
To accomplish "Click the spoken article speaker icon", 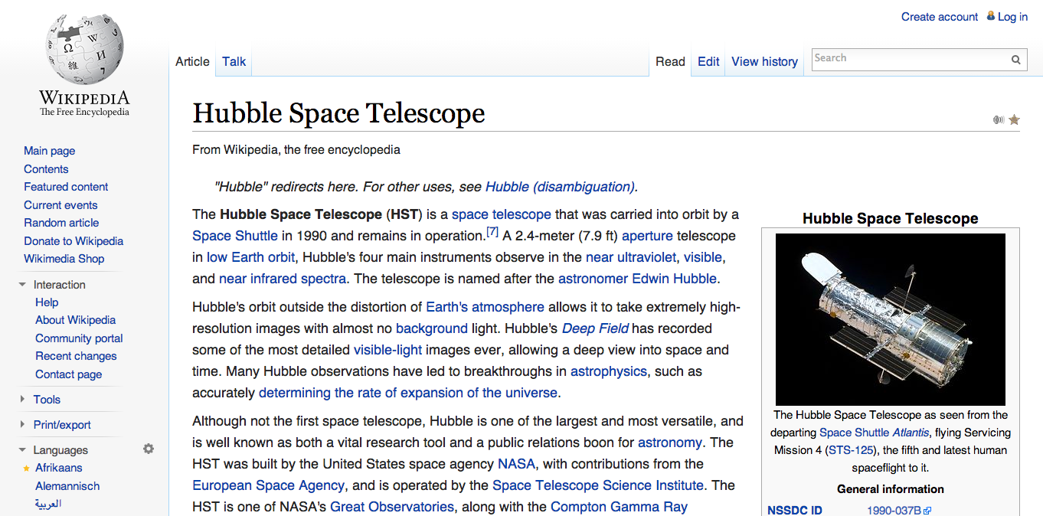I will [999, 119].
